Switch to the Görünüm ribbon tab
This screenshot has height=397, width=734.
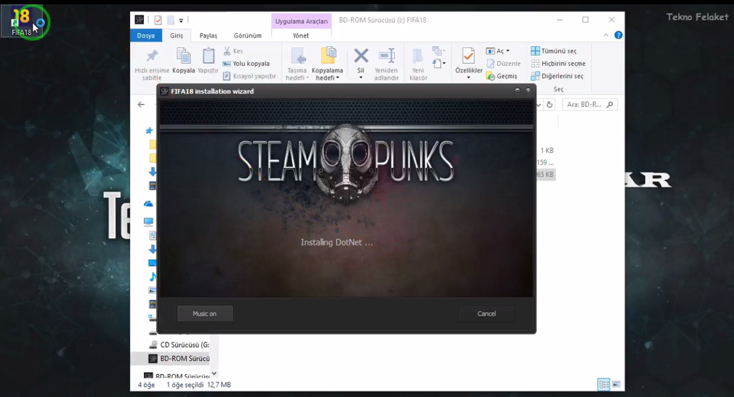(x=248, y=35)
